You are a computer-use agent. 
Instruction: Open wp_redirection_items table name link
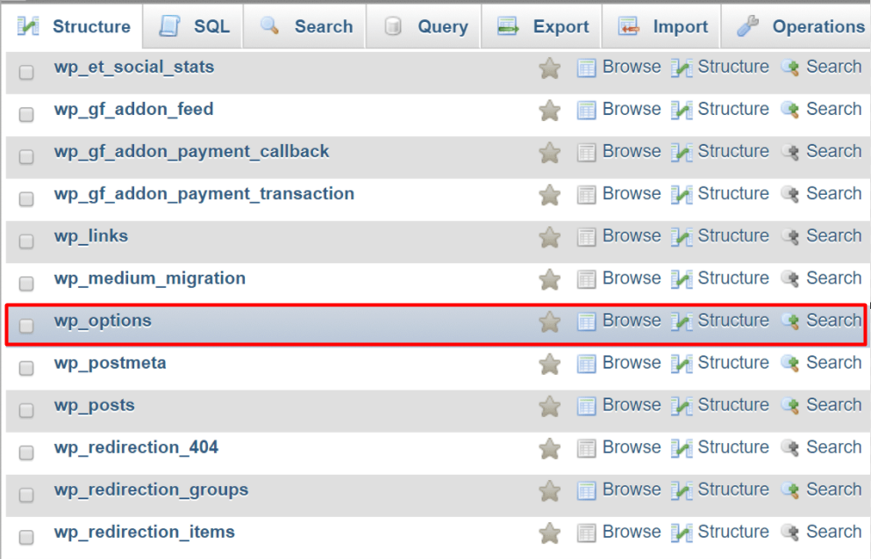[145, 532]
